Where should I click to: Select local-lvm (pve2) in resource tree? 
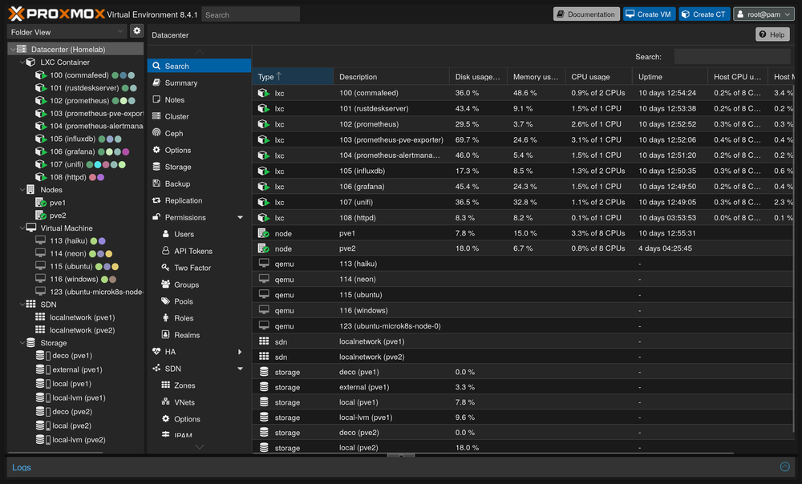click(79, 440)
